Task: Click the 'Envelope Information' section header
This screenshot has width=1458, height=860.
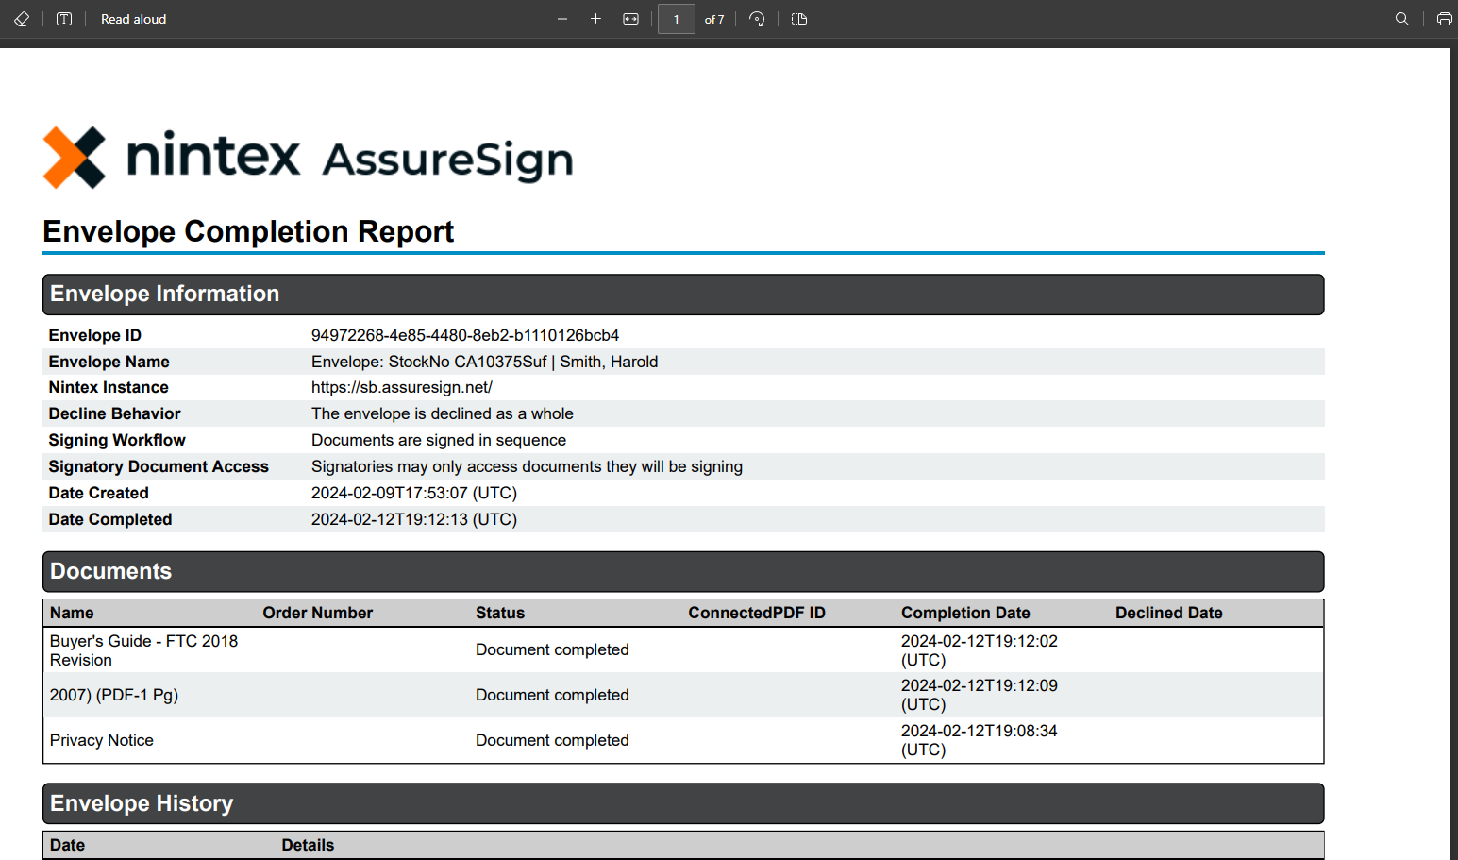Action: [x=683, y=295]
